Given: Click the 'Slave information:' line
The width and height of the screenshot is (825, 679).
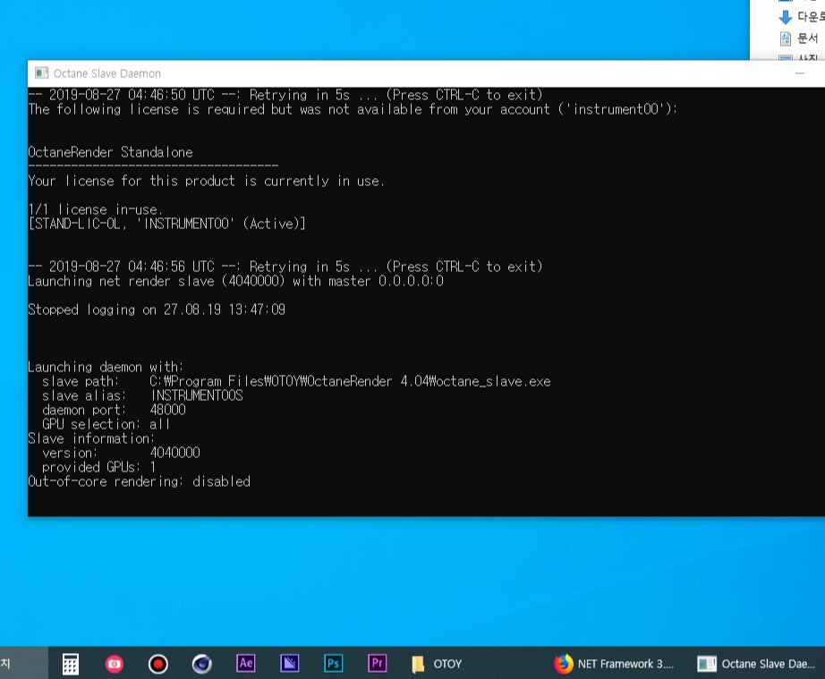Looking at the screenshot, I should coord(91,438).
